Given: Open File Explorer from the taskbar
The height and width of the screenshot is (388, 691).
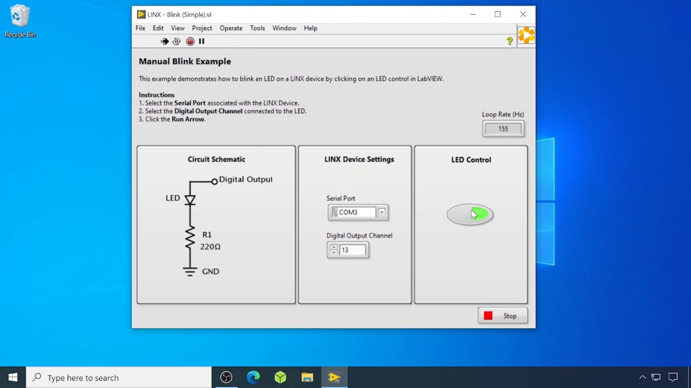Looking at the screenshot, I should pos(307,378).
